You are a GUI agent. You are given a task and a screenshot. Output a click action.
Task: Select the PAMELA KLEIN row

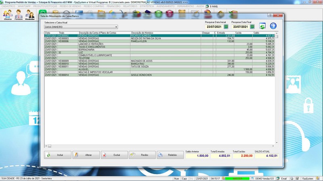coord(159,41)
